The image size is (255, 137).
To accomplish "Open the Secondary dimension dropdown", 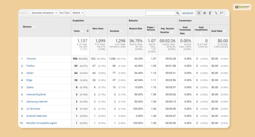I will point(44,13).
